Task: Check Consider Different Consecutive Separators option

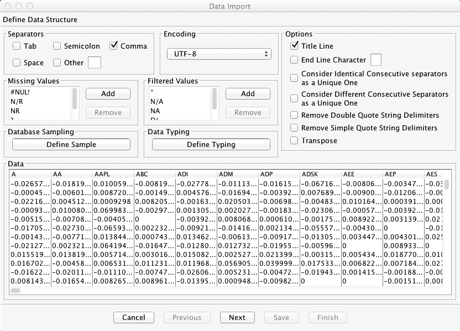Action: coord(294,98)
